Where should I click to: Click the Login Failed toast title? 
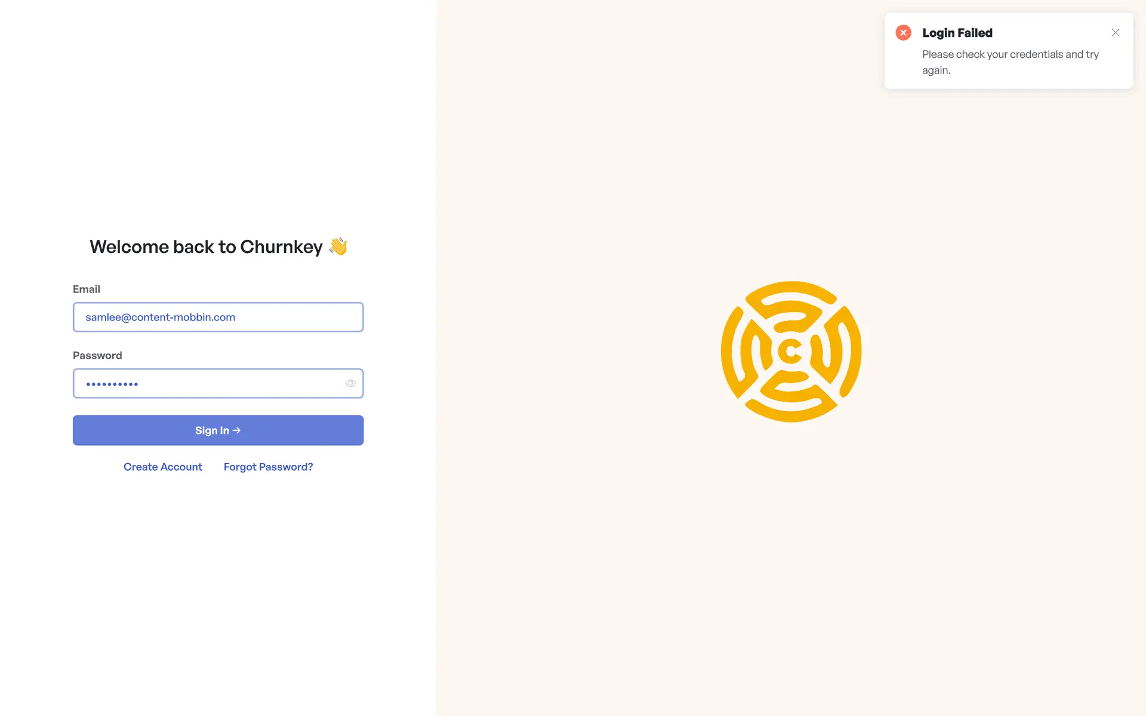(957, 33)
